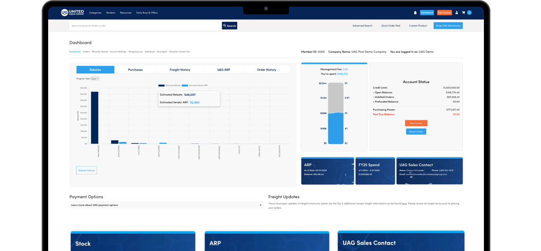541x251 pixels.
Task: Click the A148 SOLENIS vendor axis label
Action: pos(119,152)
